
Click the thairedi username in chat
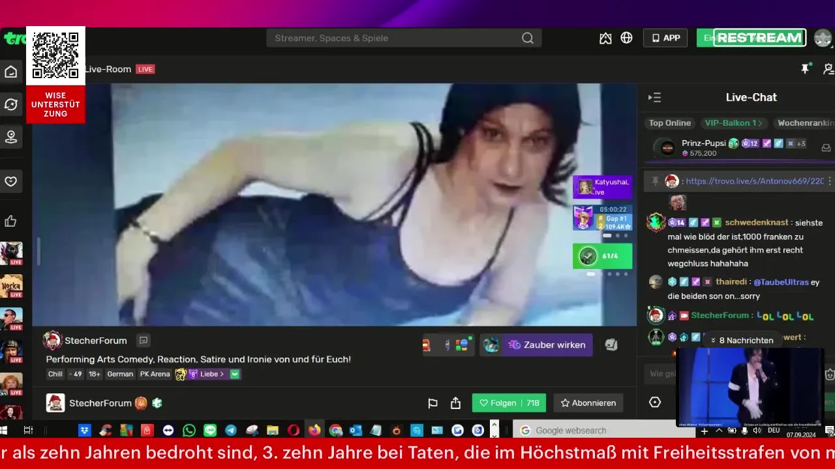pyautogui.click(x=731, y=282)
